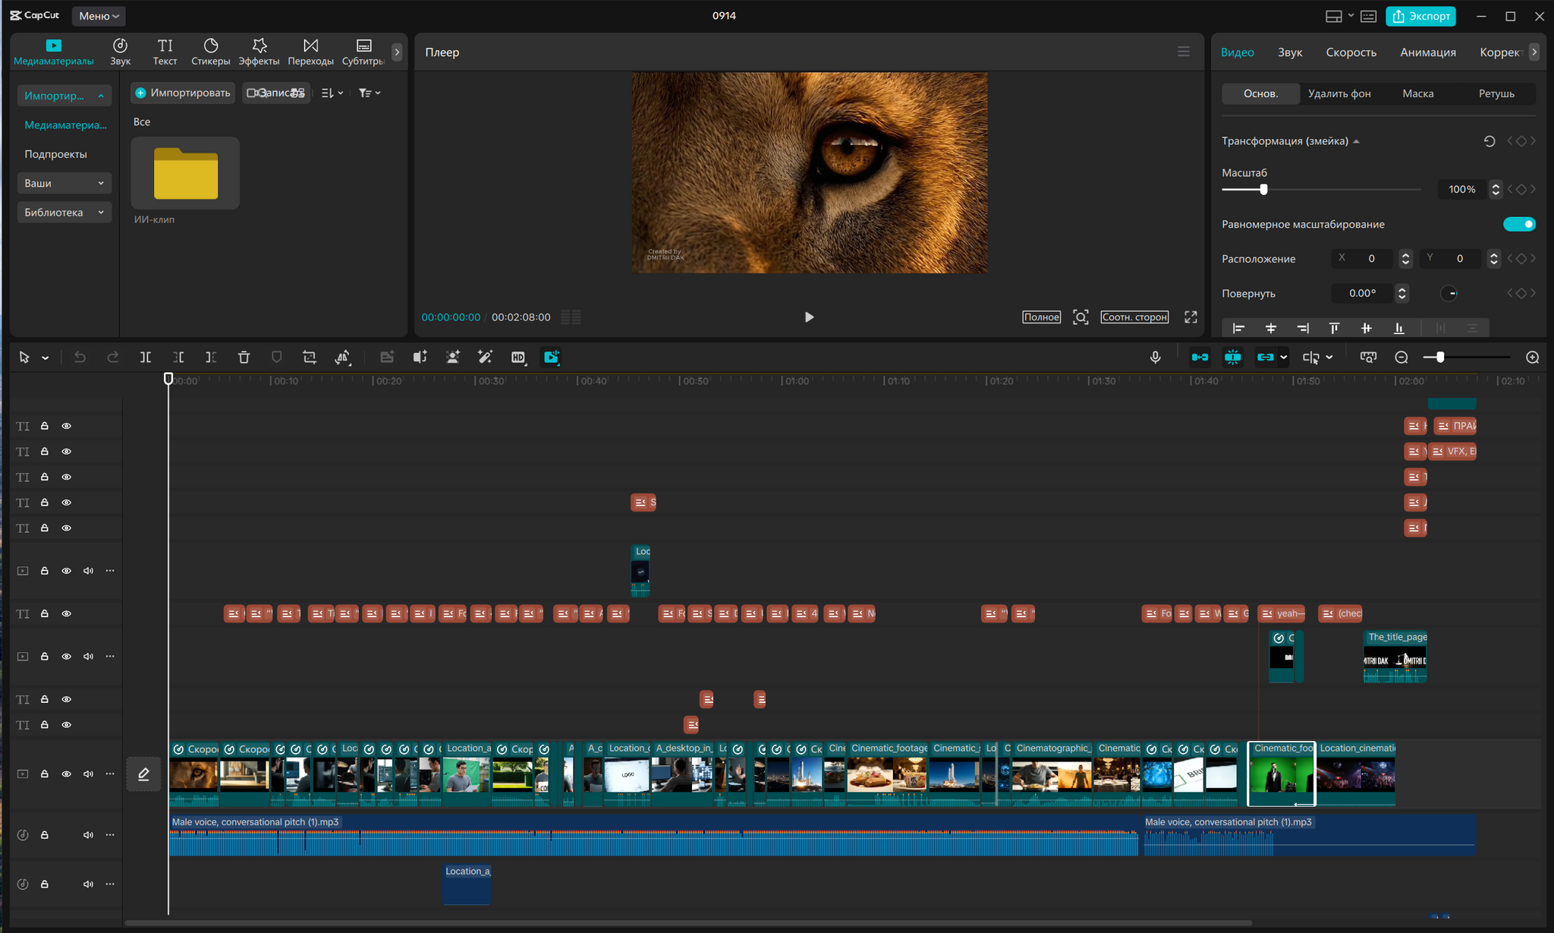The image size is (1554, 933).
Task: Zoom in timeline with the plus magnifier
Action: point(1532,357)
